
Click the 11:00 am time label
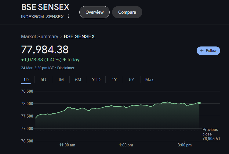[67, 145]
